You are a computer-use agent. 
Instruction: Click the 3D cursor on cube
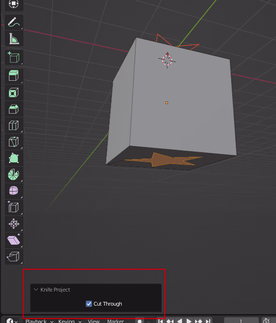167,60
